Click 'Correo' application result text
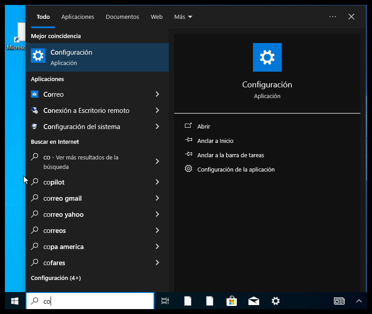This screenshot has width=372, height=314. click(x=53, y=95)
